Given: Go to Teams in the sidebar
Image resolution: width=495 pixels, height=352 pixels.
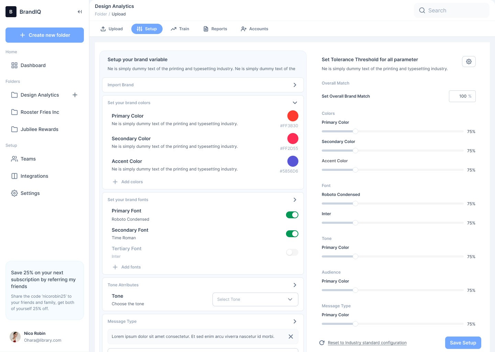Looking at the screenshot, I should pyautogui.click(x=28, y=159).
